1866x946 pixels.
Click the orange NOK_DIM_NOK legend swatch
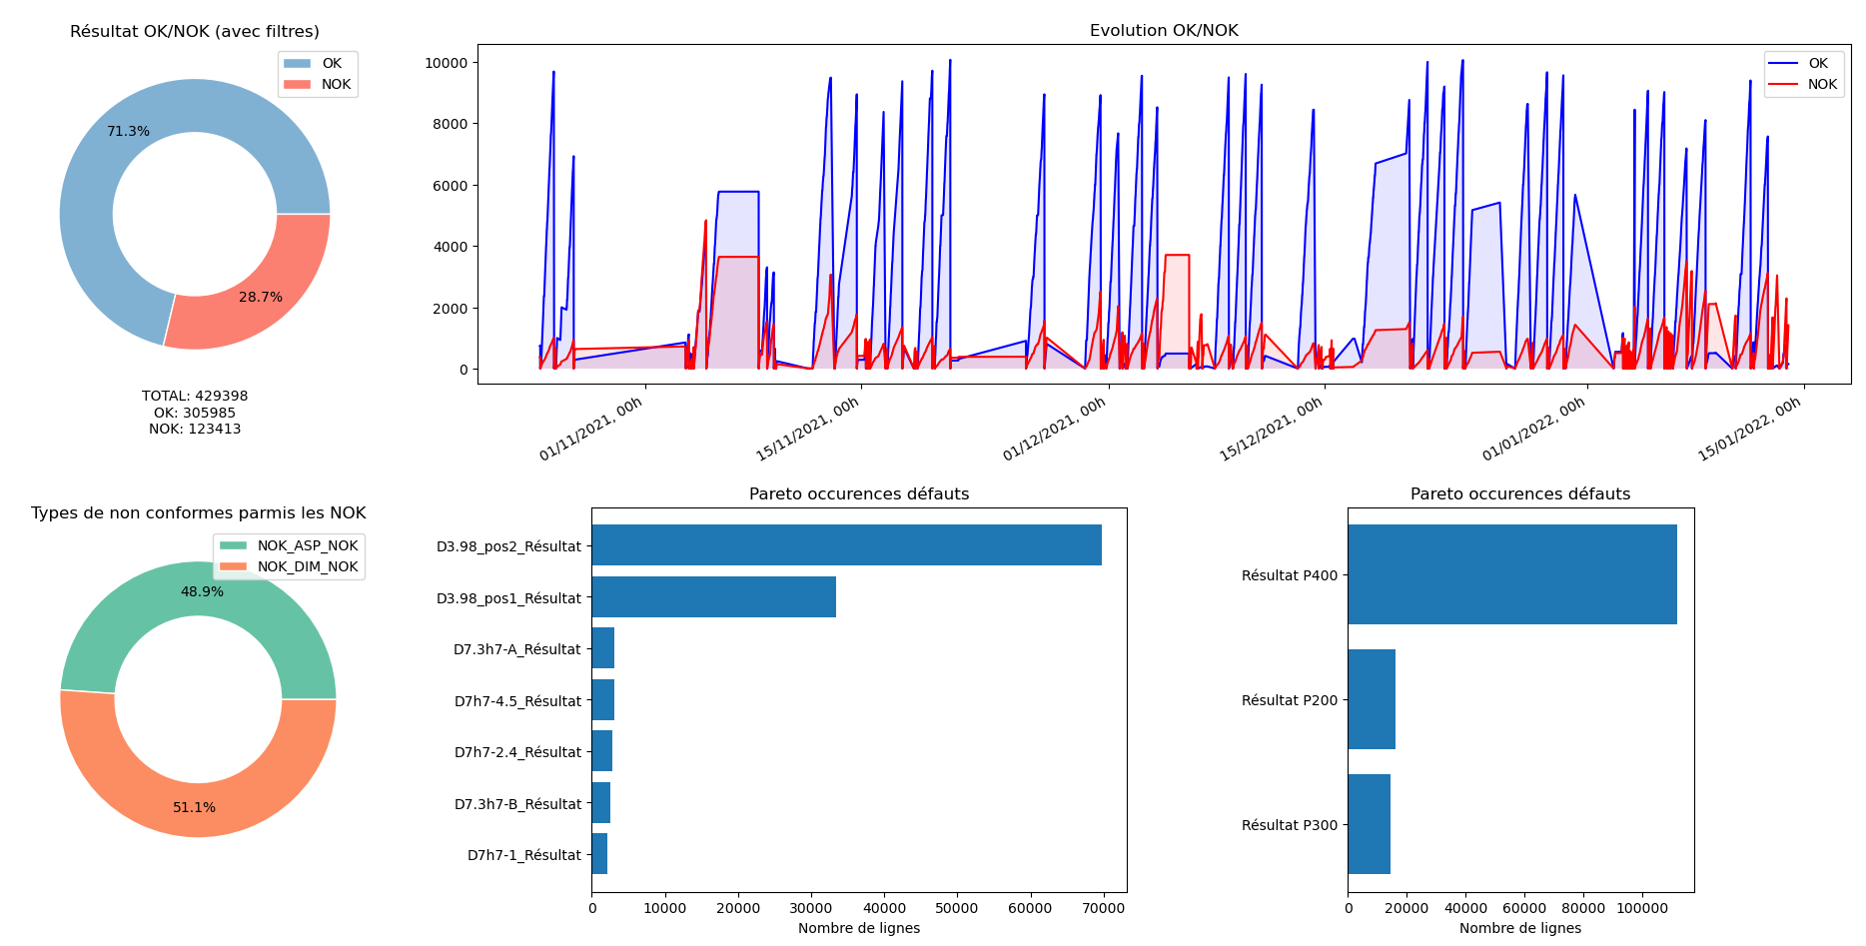(x=233, y=566)
